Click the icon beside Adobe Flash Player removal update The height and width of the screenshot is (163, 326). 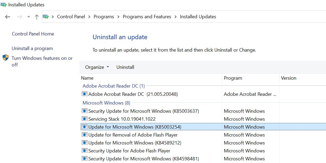(84, 135)
